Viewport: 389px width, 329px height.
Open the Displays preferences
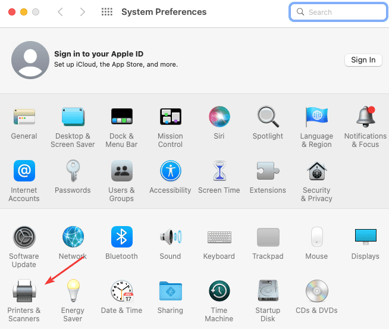click(x=365, y=237)
